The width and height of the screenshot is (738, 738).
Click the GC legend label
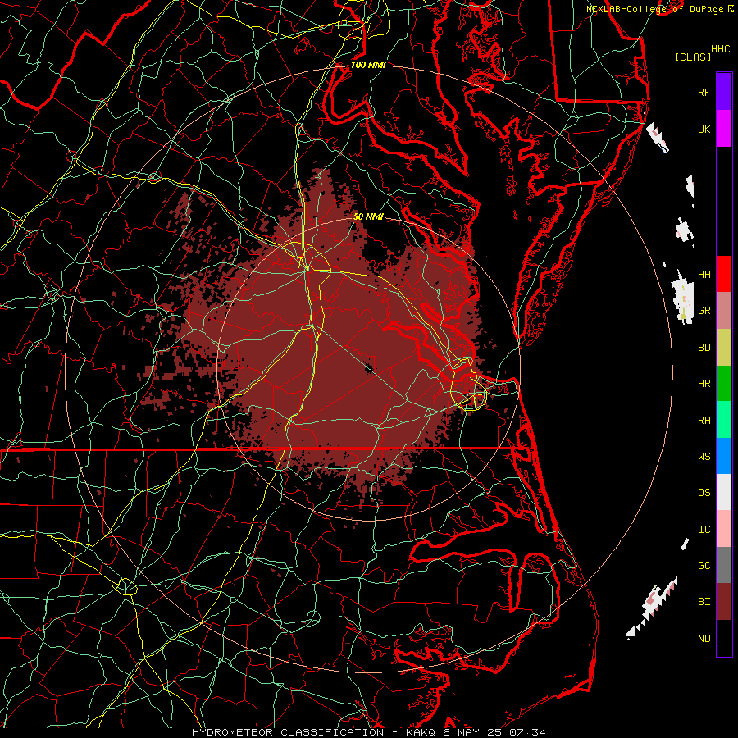pyautogui.click(x=704, y=566)
